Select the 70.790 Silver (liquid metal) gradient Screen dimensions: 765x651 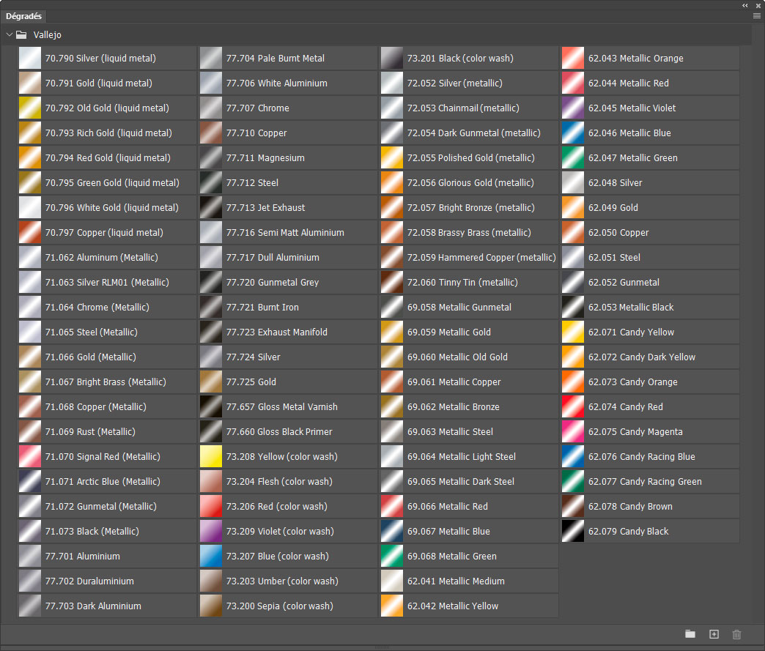(x=30, y=59)
